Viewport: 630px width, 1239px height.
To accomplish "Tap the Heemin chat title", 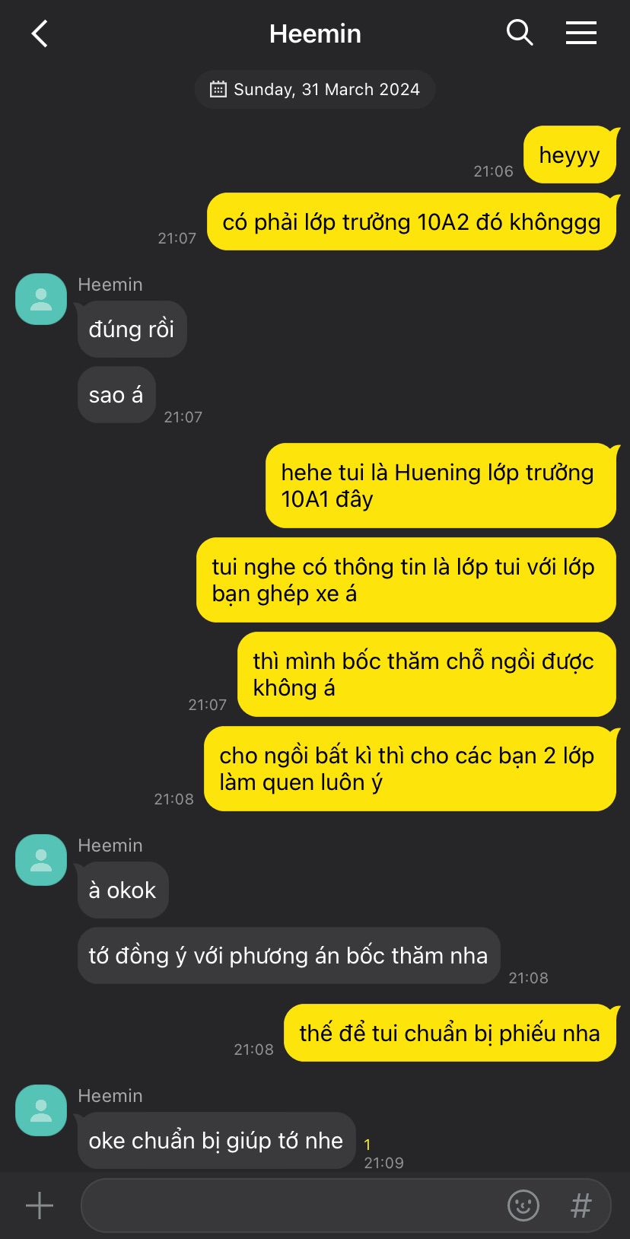I will (315, 33).
